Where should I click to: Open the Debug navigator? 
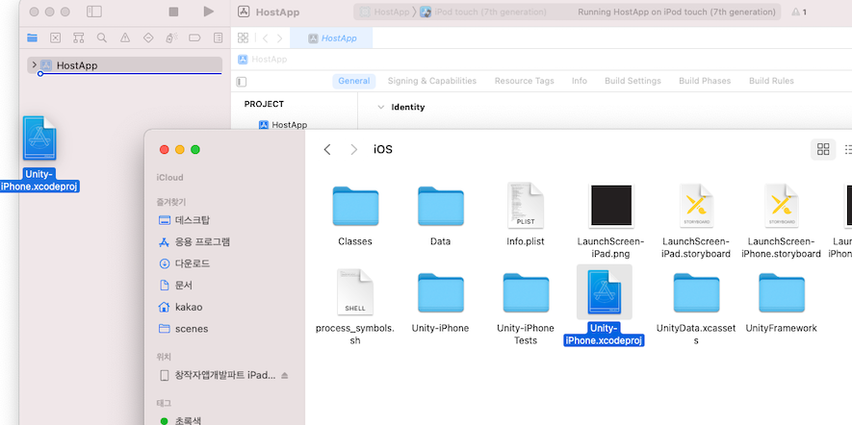click(x=171, y=38)
